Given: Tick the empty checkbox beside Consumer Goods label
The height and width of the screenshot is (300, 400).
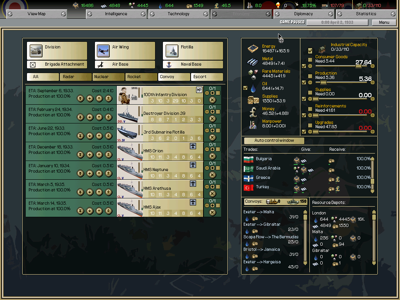Looking at the screenshot, I should pos(310,60).
